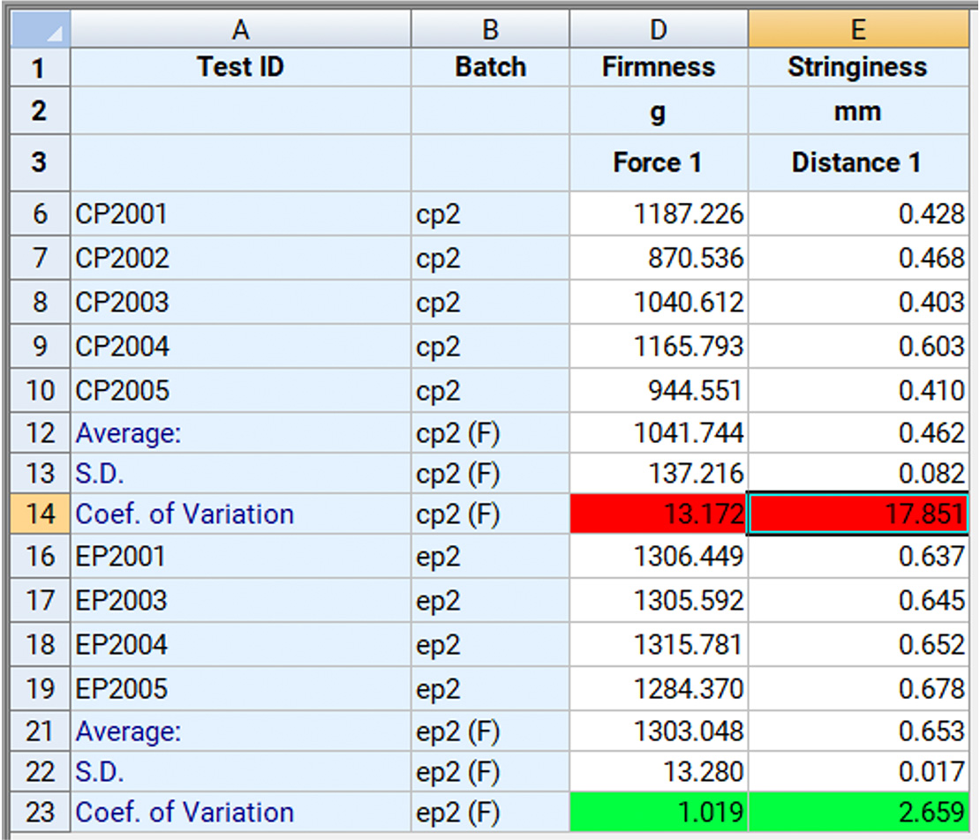Select the CP2001 test ID cell
This screenshot has height=840, width=980.
pyautogui.click(x=240, y=214)
